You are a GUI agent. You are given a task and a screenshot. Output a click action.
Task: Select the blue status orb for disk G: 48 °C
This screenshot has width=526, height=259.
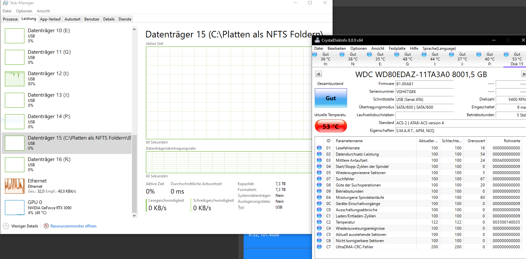(x=397, y=54)
